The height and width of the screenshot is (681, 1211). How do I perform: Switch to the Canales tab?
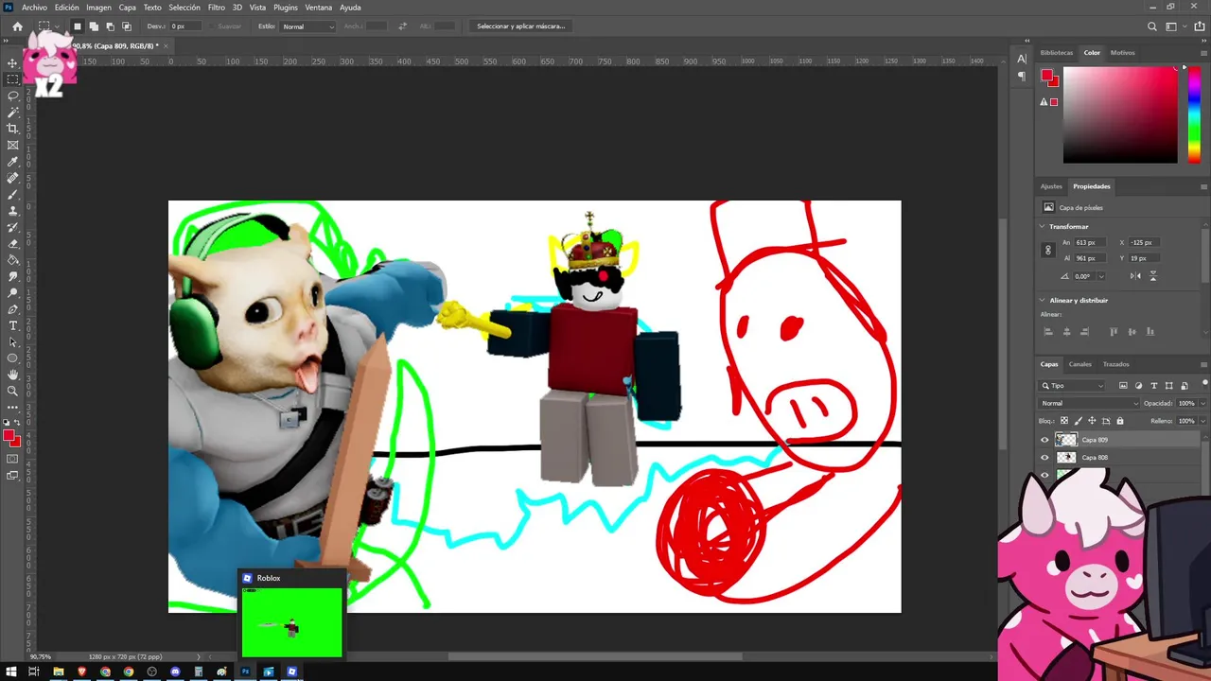[x=1079, y=364]
